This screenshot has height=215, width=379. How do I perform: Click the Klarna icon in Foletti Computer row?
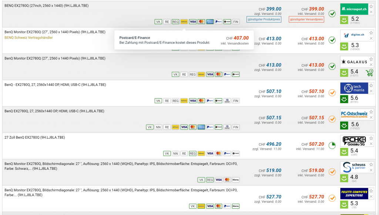coord(235,206)
